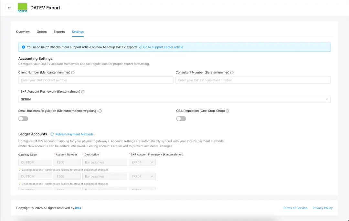
Task: Open the second ledger row SKR04 dropdown
Action: pyautogui.click(x=142, y=176)
